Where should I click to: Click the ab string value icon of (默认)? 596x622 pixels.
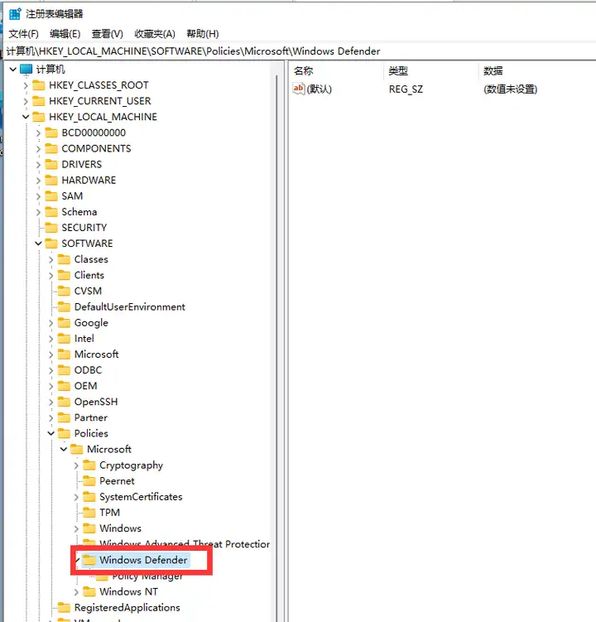pyautogui.click(x=299, y=89)
